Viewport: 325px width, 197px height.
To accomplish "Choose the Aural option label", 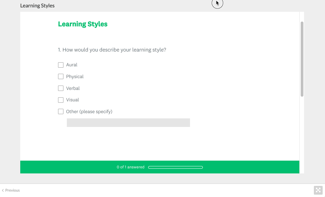I will [72, 65].
